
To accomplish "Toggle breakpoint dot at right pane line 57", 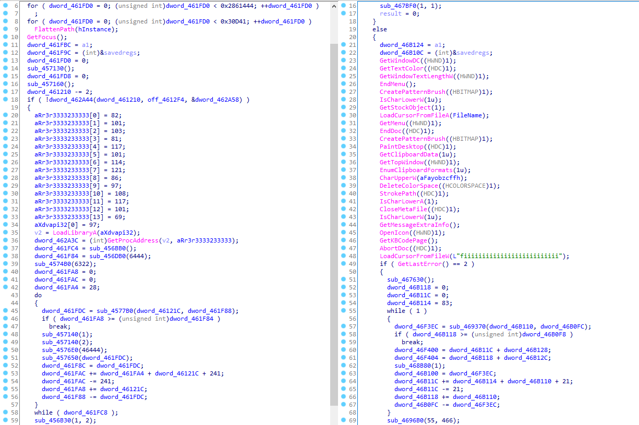I will tap(343, 326).
